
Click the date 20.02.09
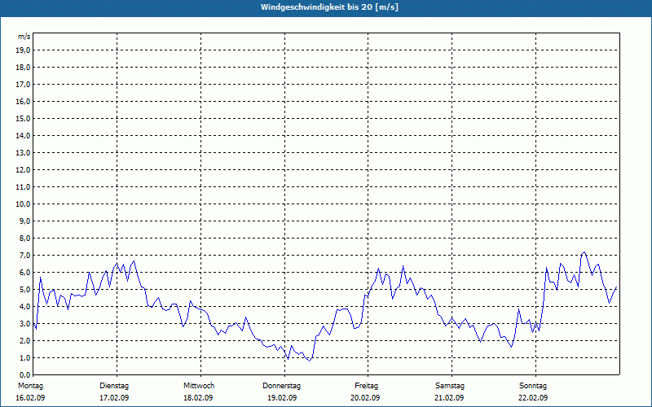[x=365, y=398]
